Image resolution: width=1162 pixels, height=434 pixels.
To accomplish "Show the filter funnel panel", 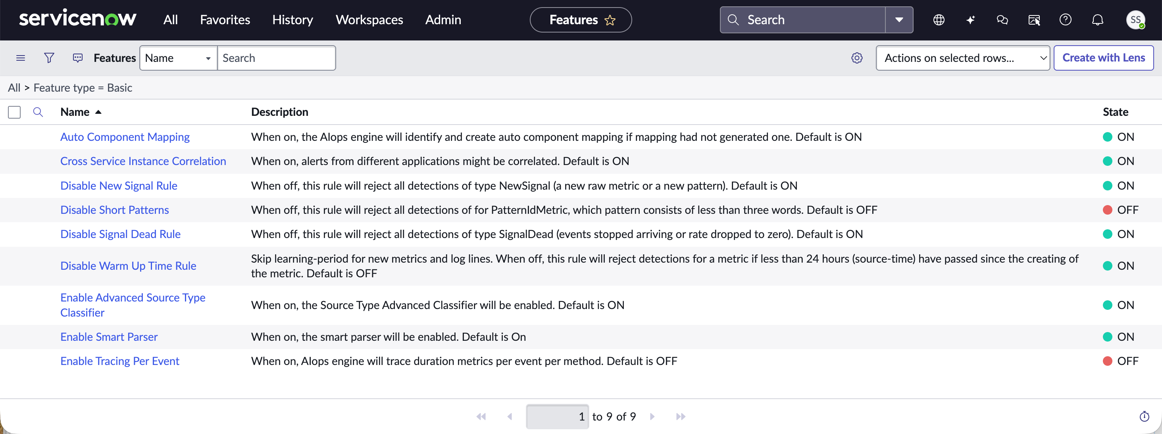I will pyautogui.click(x=49, y=58).
